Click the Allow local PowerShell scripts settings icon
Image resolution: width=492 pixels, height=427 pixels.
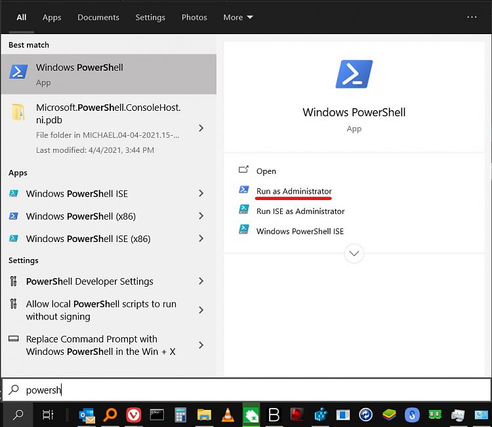[14, 304]
